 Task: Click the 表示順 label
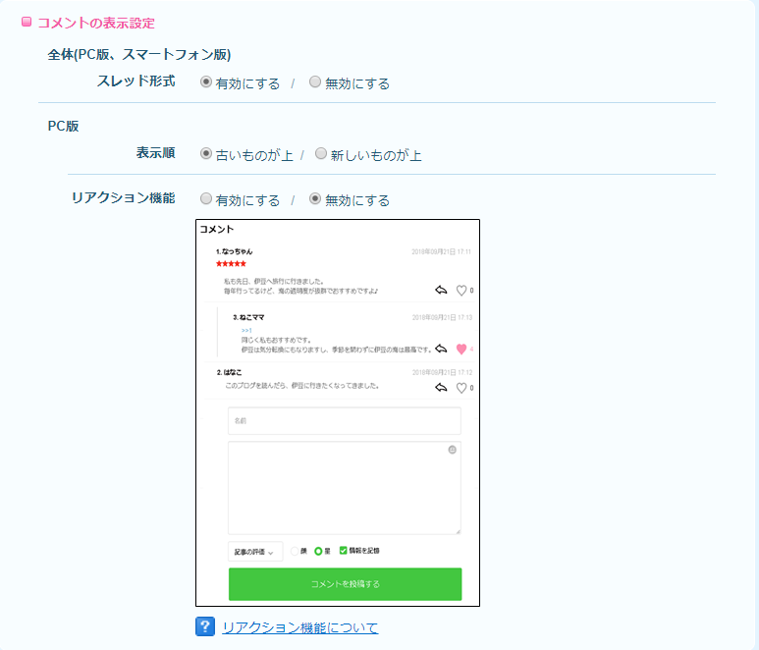point(155,153)
